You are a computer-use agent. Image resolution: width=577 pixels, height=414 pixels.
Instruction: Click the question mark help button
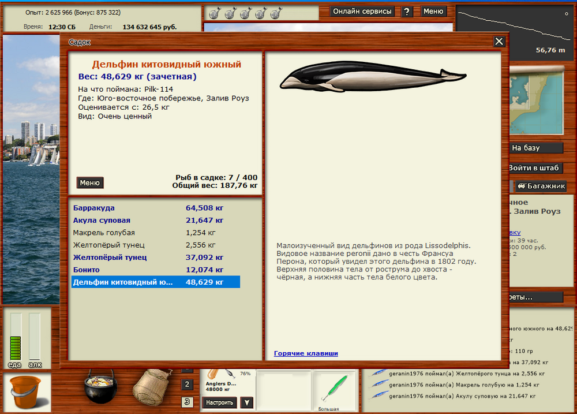407,12
